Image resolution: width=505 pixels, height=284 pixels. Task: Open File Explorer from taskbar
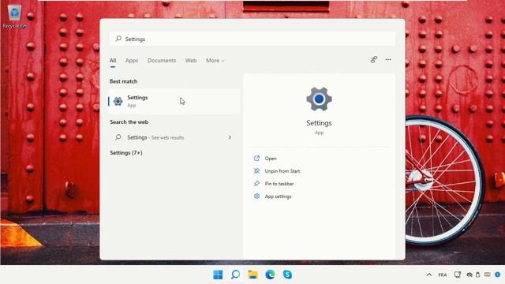252,275
